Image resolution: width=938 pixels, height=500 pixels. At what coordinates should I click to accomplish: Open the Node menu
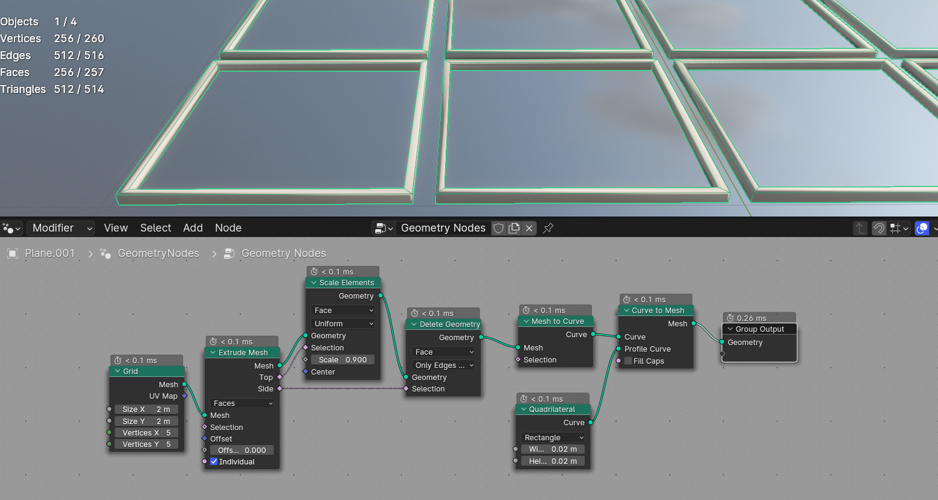[228, 228]
